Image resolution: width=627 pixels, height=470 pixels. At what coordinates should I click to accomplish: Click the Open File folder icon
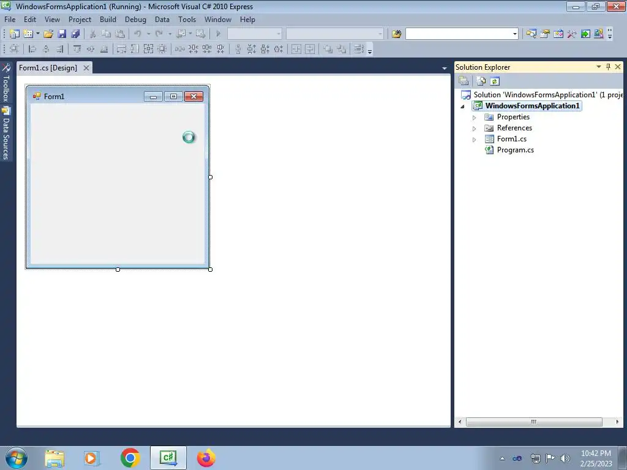48,34
